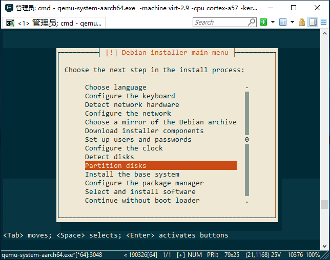Select the cmd - qemu console tab
This screenshot has width=330, height=260.
tap(53, 23)
